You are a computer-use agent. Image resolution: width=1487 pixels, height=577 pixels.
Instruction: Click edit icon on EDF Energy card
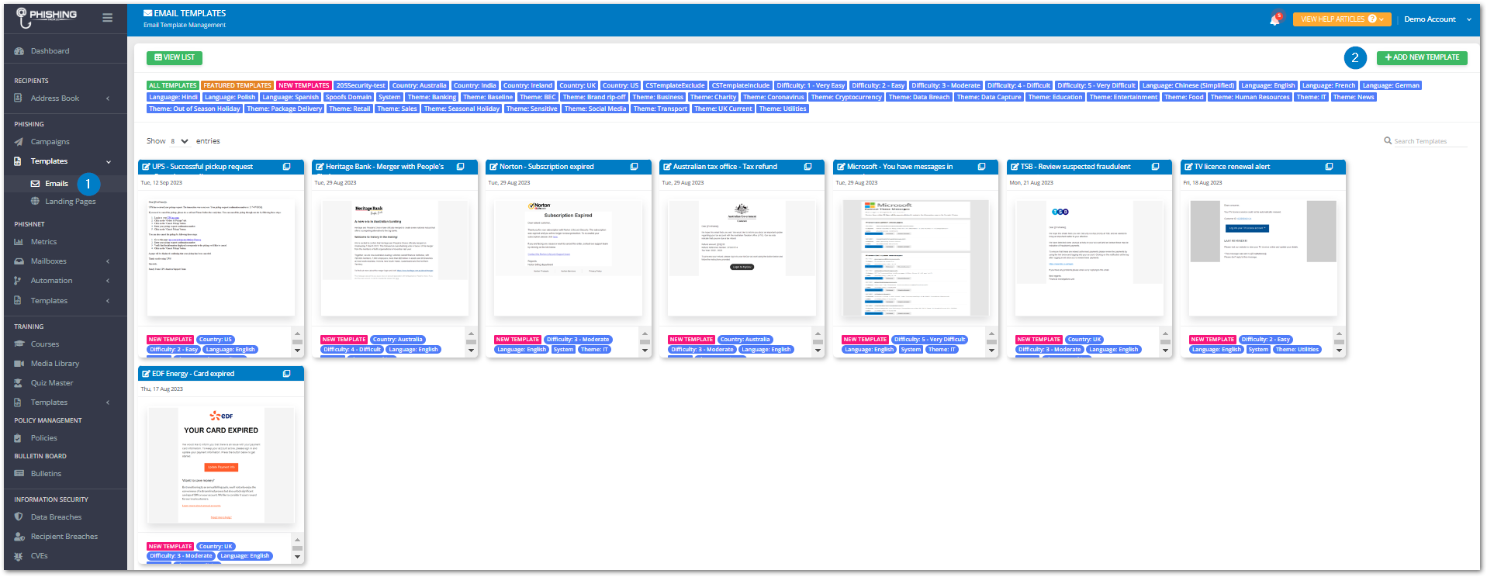[145, 374]
